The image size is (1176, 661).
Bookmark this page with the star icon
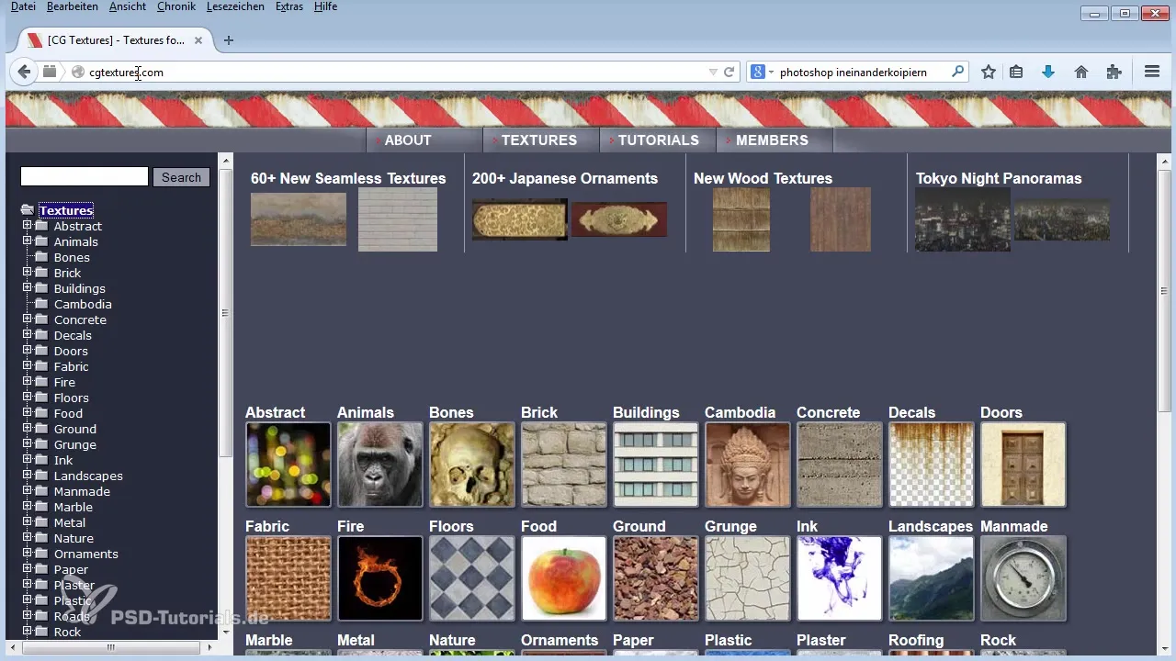click(x=989, y=72)
